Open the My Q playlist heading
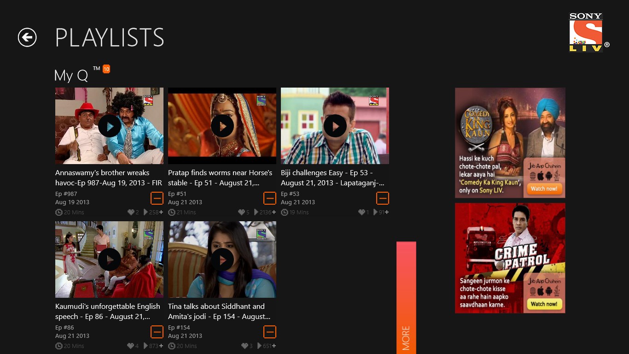This screenshot has width=629, height=354. tap(71, 75)
